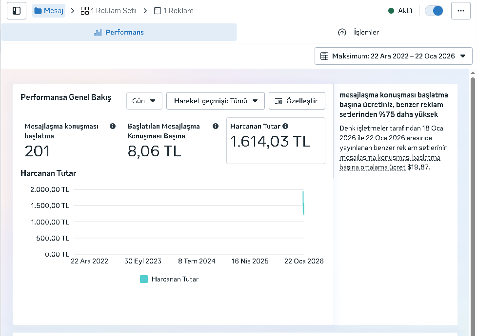This screenshot has width=477, height=336.
Task: Click the spending spike on the chart
Action: [303, 203]
